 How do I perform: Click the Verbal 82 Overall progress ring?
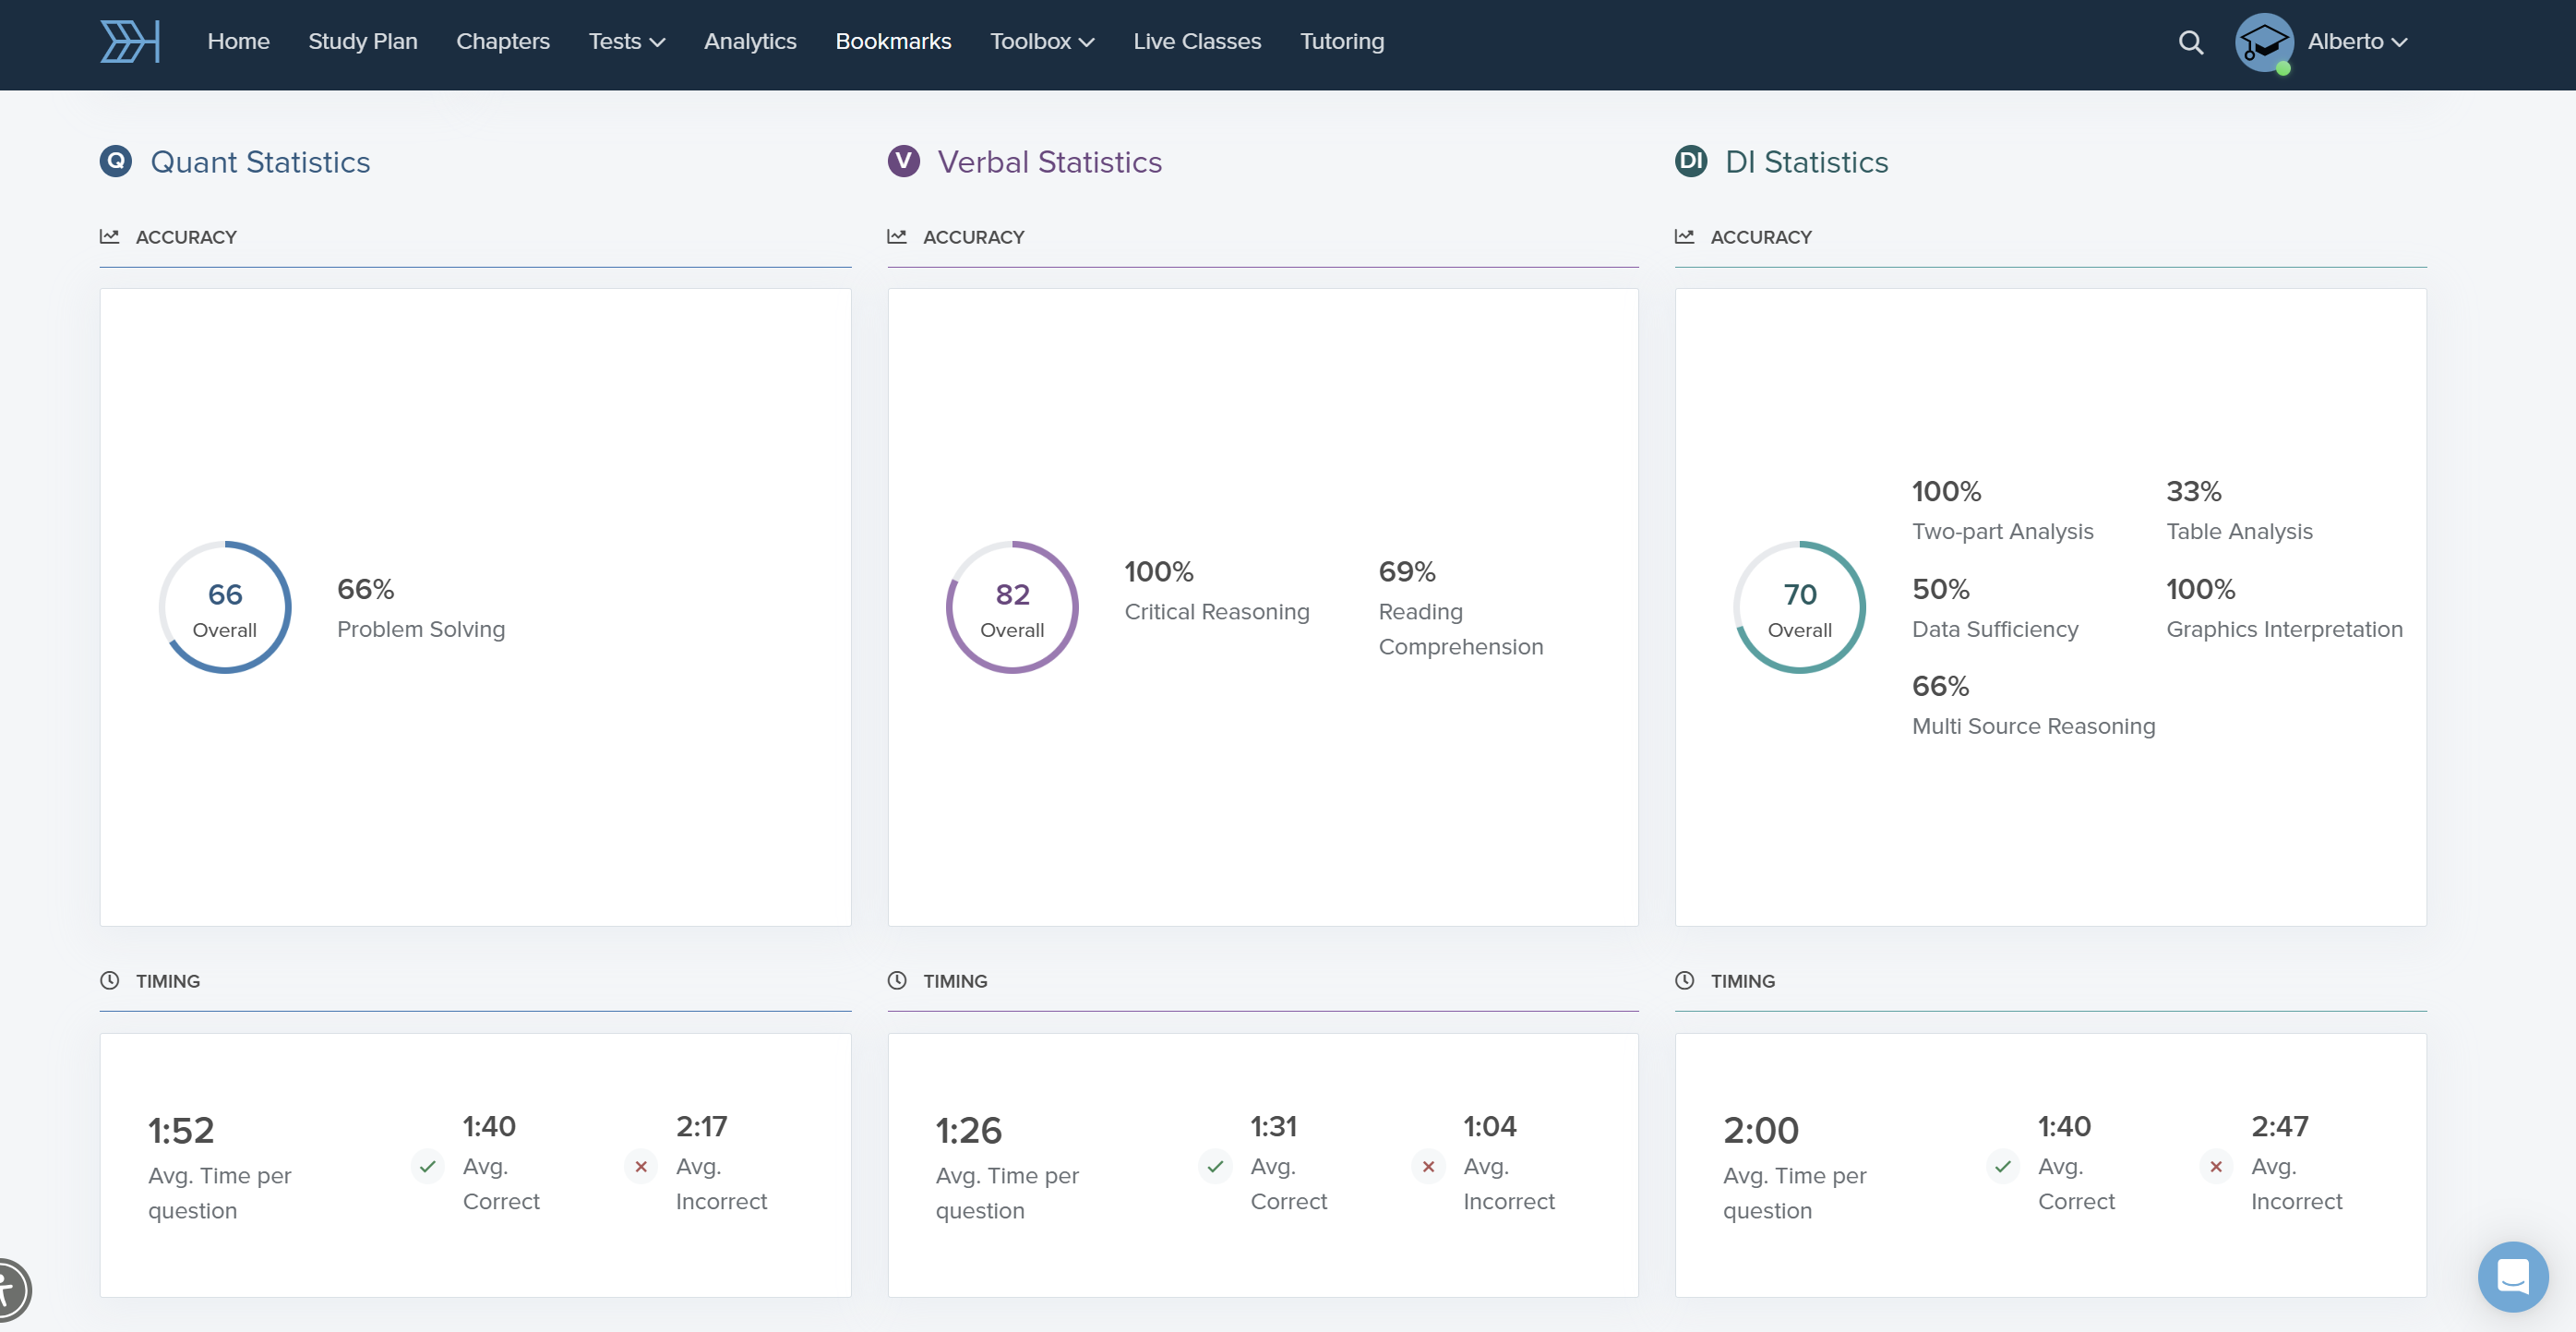point(1012,607)
